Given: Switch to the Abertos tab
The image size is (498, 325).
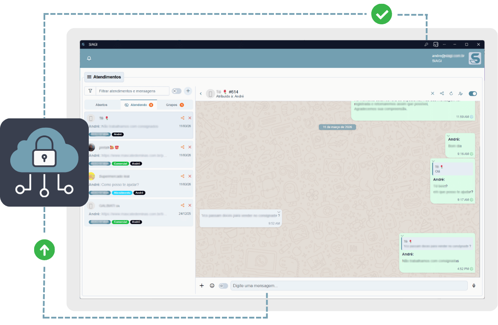Looking at the screenshot, I should point(102,105).
